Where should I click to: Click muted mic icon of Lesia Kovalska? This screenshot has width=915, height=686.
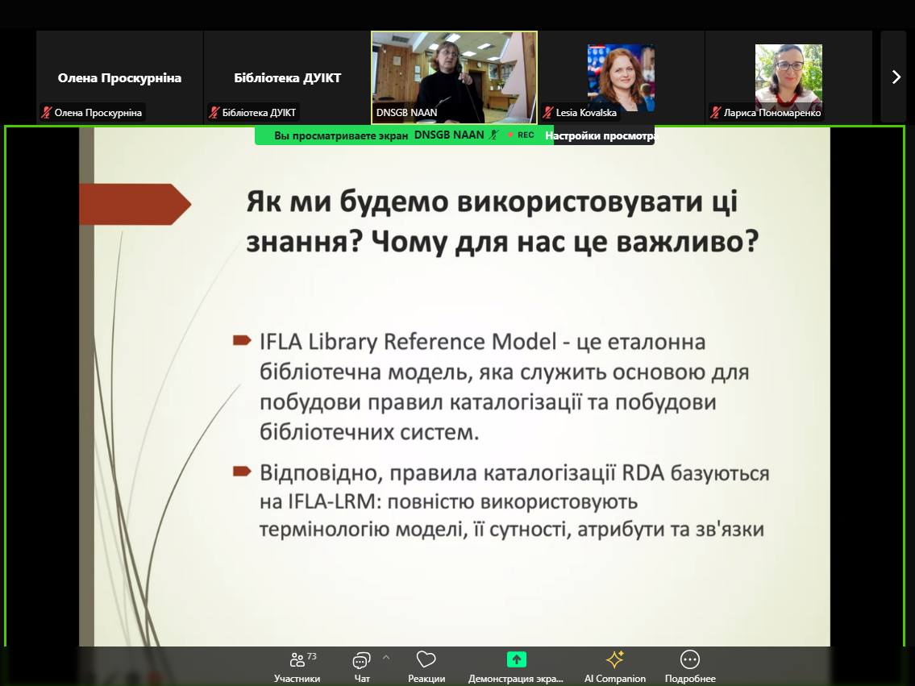(x=548, y=113)
